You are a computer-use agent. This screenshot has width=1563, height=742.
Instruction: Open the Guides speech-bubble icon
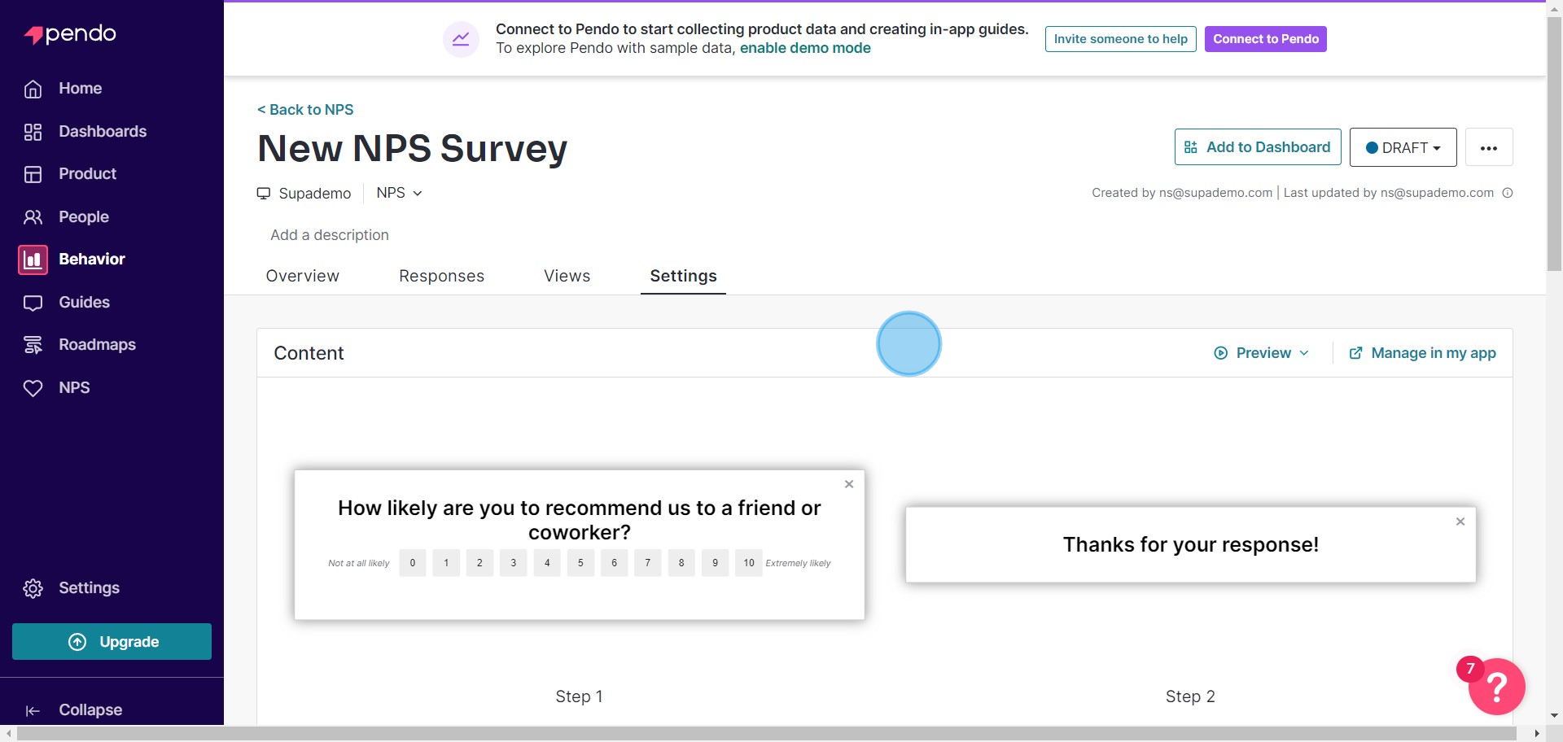click(33, 303)
